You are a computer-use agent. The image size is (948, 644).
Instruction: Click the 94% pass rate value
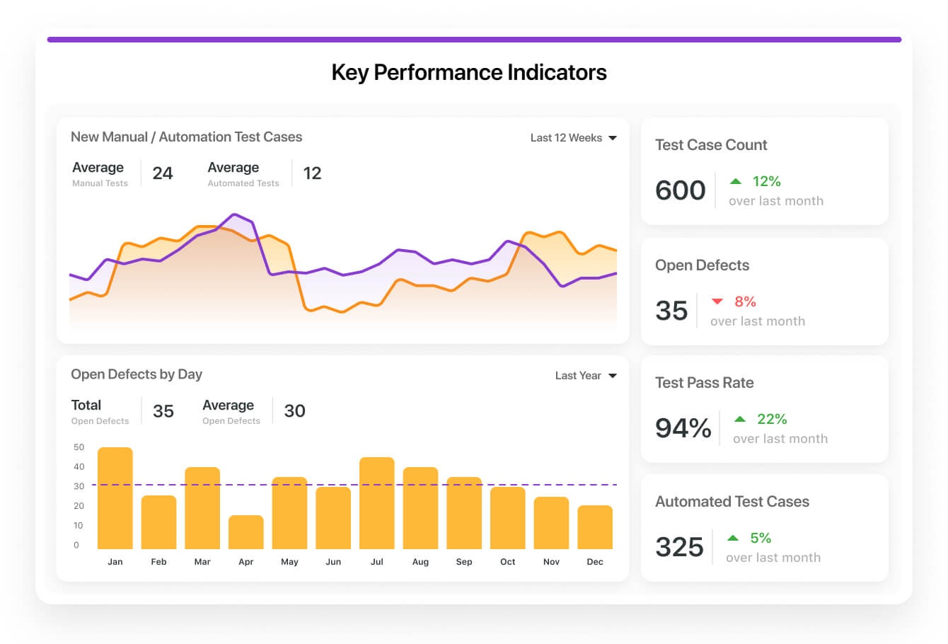683,428
